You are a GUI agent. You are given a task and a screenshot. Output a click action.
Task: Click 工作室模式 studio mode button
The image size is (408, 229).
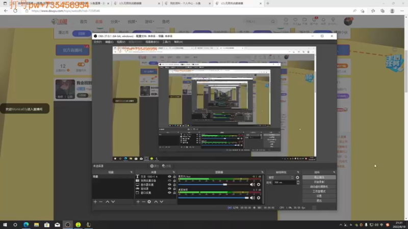click(x=319, y=191)
